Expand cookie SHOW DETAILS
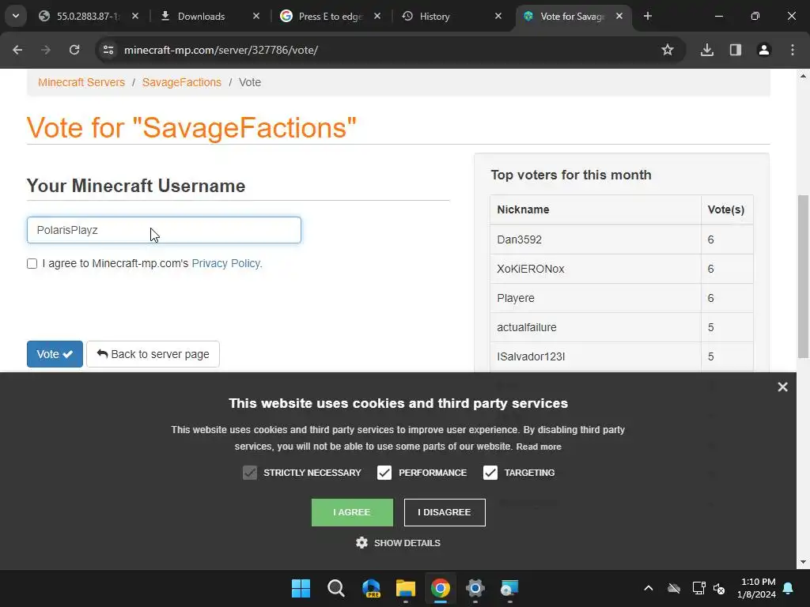 (x=399, y=543)
